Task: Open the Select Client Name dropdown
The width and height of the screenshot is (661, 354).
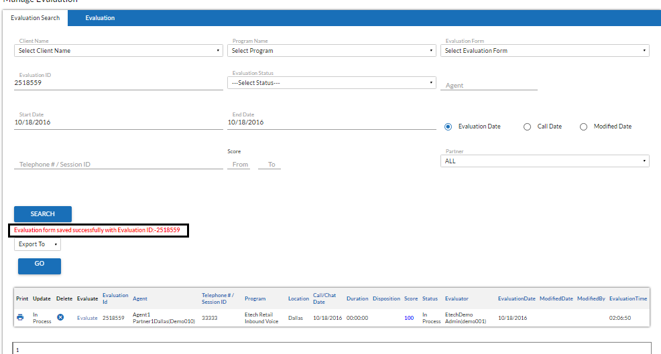Action: click(119, 50)
